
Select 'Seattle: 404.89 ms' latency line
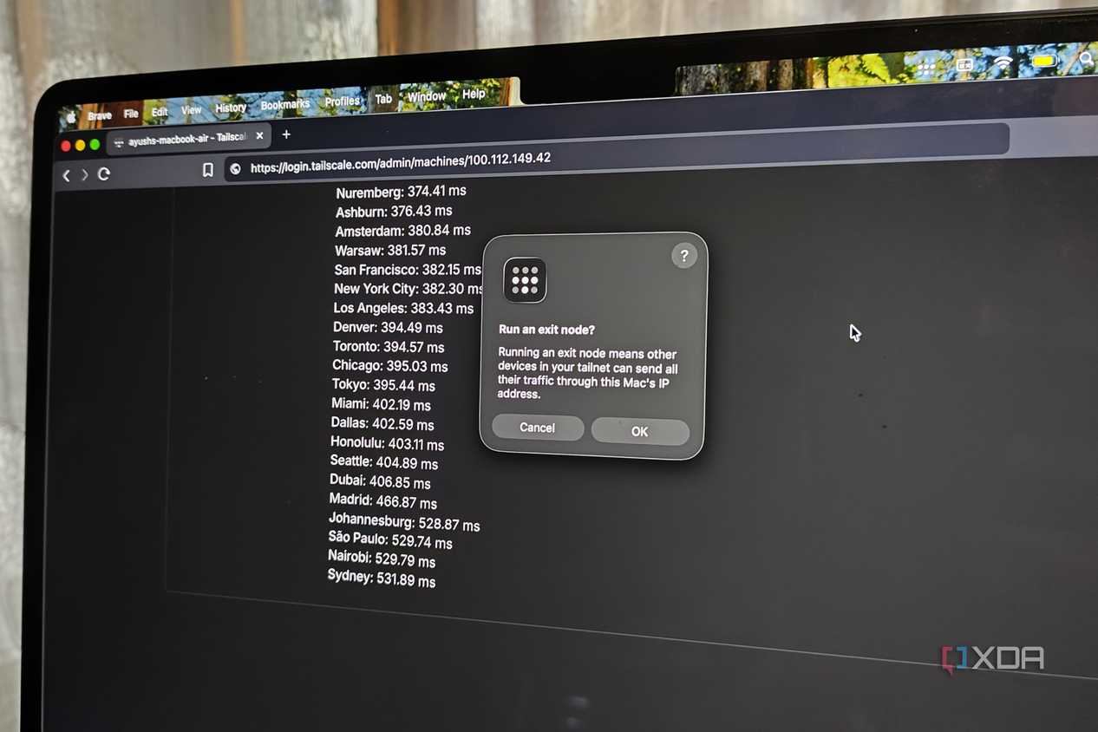click(383, 462)
